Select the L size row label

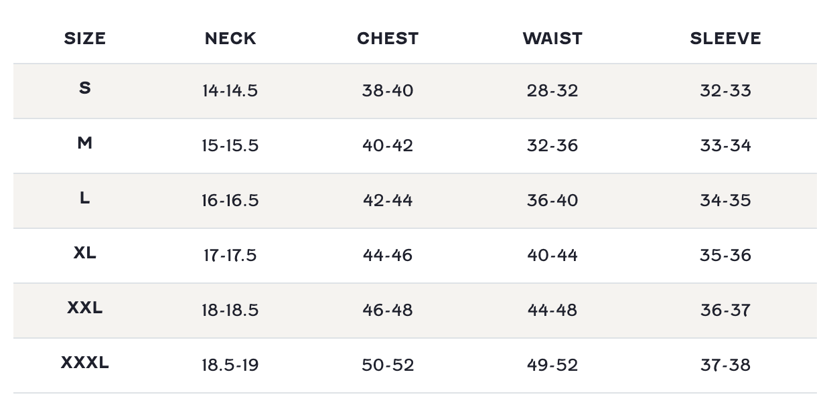85,197
